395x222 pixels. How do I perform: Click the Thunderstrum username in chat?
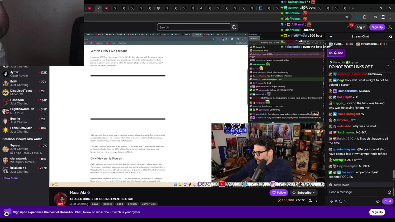pos(347,91)
